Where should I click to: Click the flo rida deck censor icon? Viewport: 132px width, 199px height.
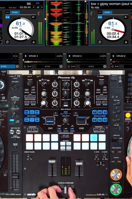tap(100, 42)
